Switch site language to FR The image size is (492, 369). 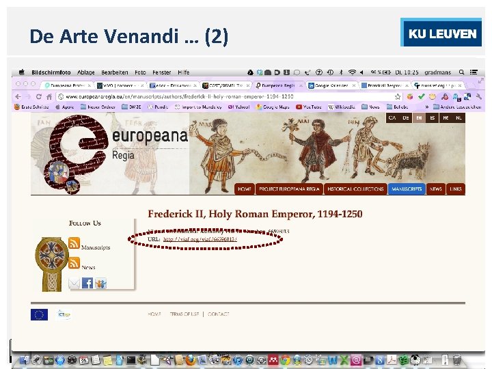(x=446, y=118)
